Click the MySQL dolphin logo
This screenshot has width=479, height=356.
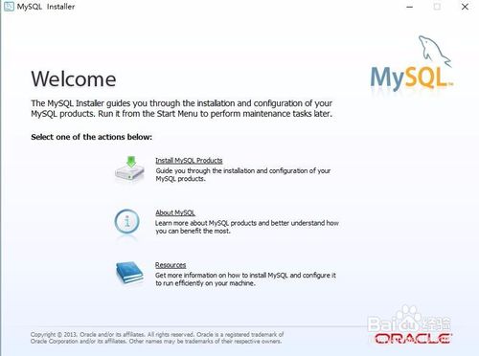click(412, 63)
